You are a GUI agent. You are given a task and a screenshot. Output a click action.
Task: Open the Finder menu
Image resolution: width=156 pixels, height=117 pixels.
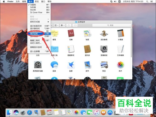click(x=10, y=2)
